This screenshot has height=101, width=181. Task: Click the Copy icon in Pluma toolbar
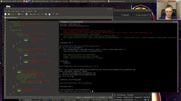[x=46, y=14]
